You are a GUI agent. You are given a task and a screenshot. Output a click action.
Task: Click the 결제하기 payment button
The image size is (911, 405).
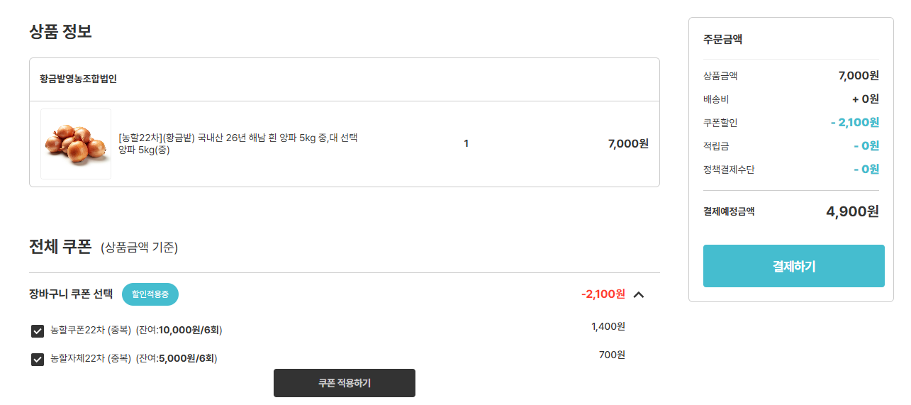click(794, 266)
